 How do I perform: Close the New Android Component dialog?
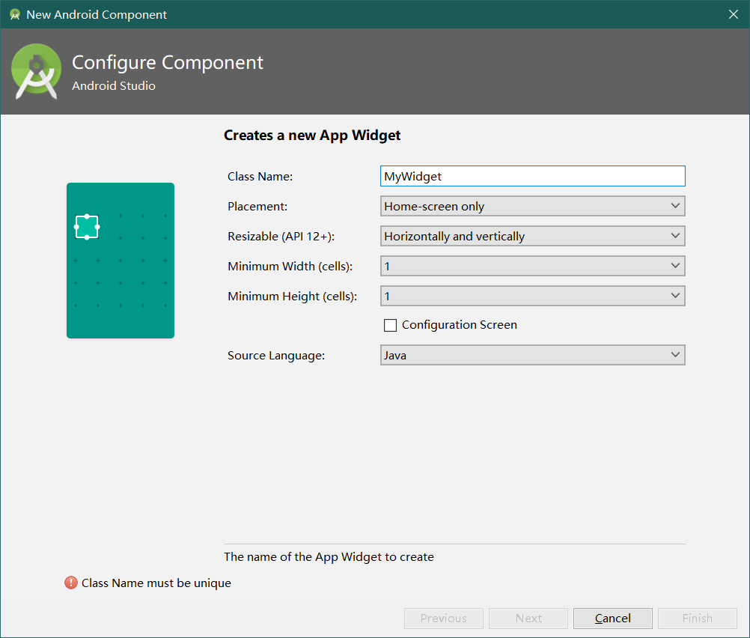(x=734, y=14)
